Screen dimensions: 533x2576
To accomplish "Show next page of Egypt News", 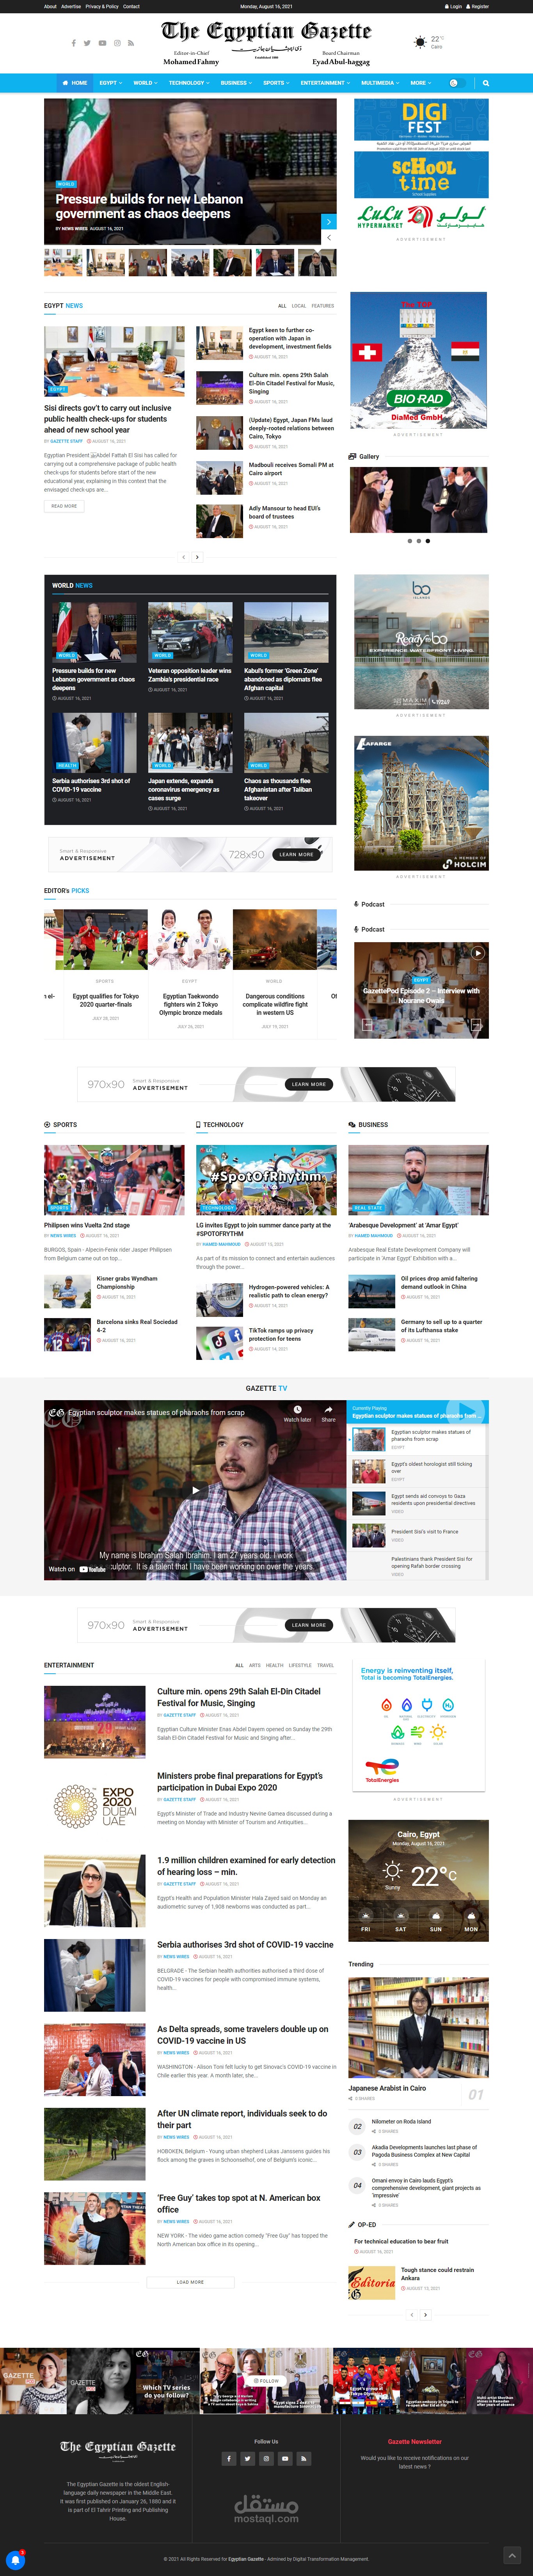I will click(x=197, y=557).
